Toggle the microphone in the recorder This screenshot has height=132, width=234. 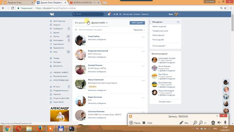tap(225, 123)
